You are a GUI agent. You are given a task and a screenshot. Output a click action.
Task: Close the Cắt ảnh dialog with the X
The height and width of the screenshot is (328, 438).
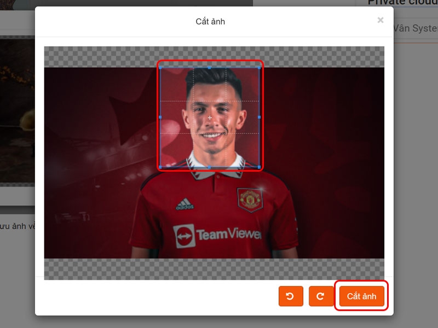coord(380,20)
